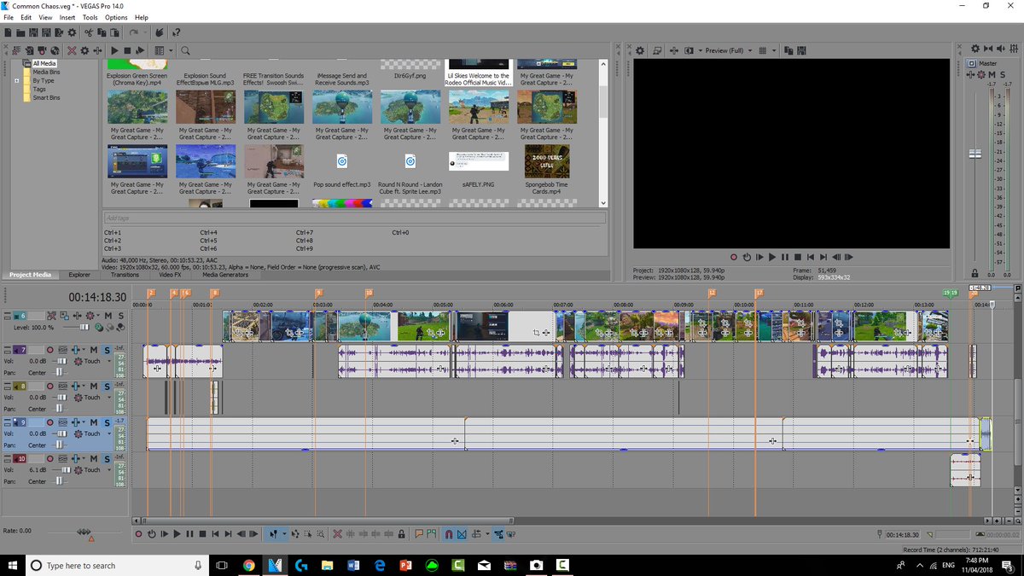
Task: Open Google Chrome from the taskbar
Action: click(248, 565)
